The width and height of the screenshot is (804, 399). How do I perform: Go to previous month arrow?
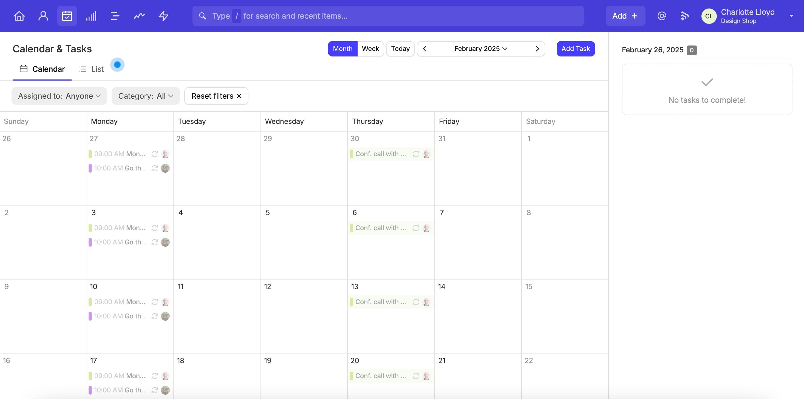[x=424, y=49]
